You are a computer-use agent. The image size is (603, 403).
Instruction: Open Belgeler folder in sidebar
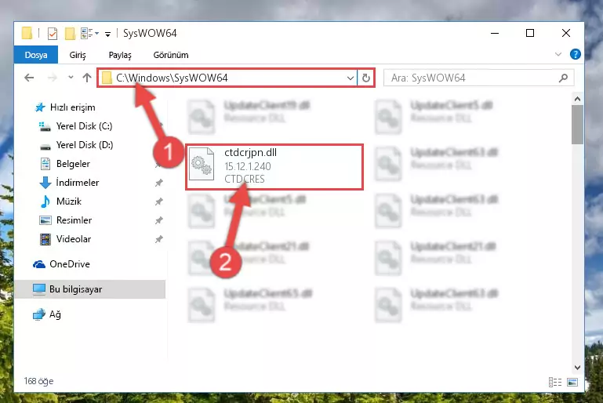tap(65, 164)
